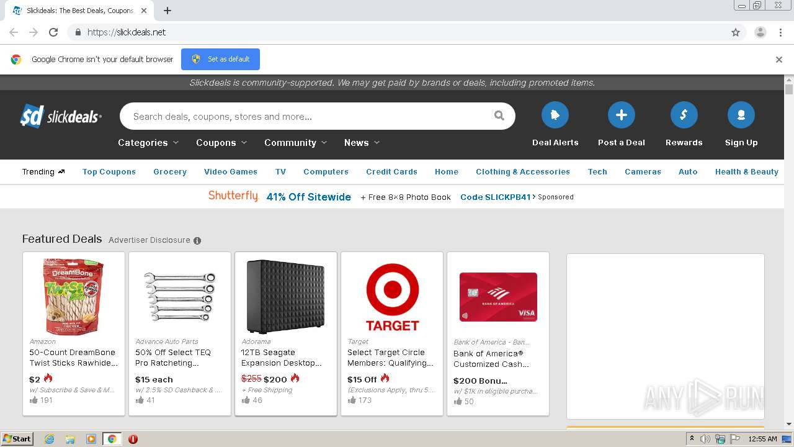Viewport: 794px width, 447px height.
Task: Click the Seagate hard drive thumbnail
Action: tap(286, 297)
